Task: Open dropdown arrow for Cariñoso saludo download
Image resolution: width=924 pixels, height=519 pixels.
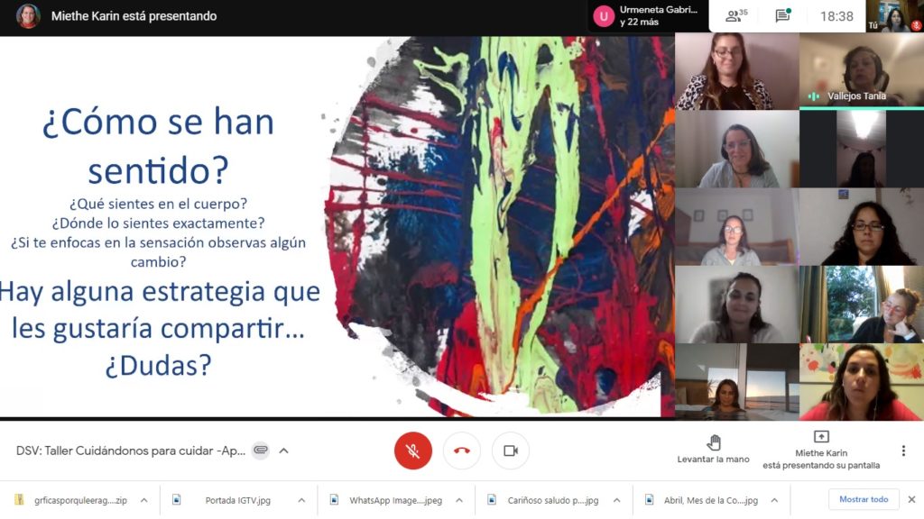Action: click(x=616, y=500)
